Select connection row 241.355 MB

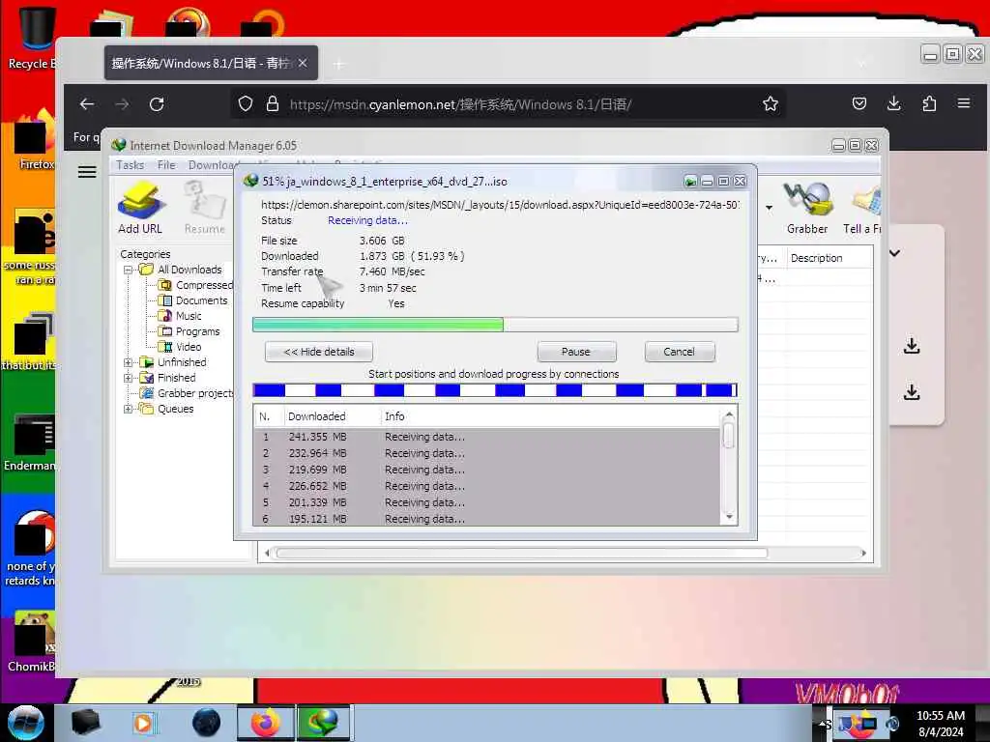click(487, 437)
